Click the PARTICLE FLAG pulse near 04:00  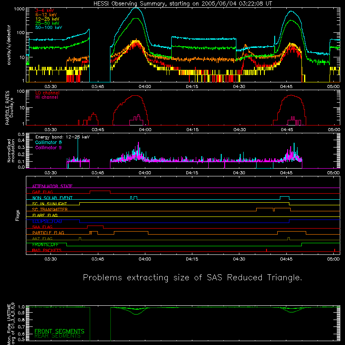coord(131,232)
